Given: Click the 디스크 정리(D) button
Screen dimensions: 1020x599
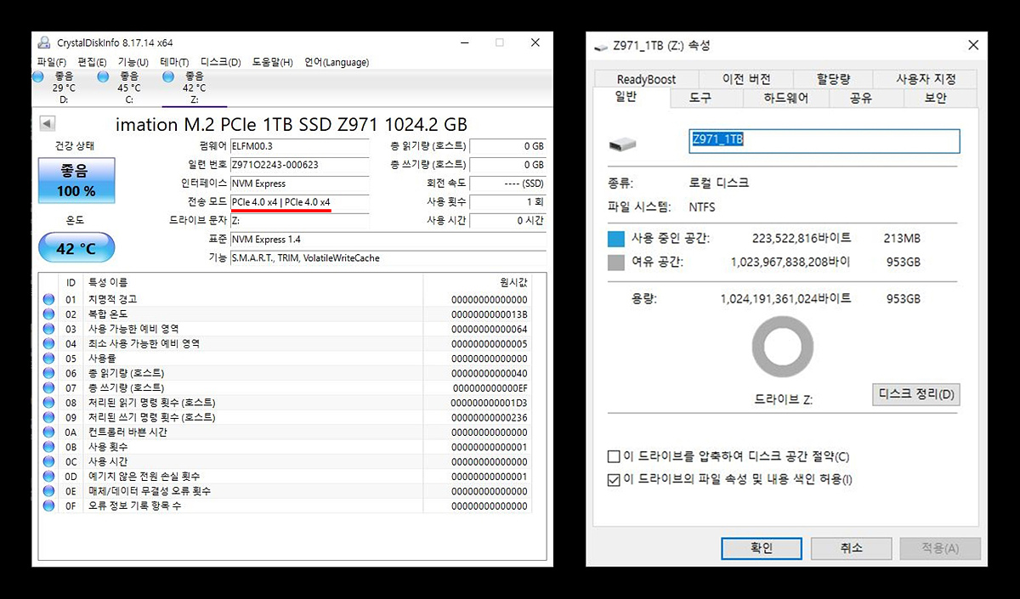Looking at the screenshot, I should (916, 394).
